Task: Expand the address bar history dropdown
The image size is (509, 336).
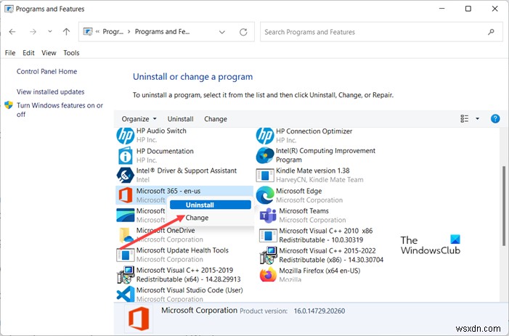Action: point(222,32)
